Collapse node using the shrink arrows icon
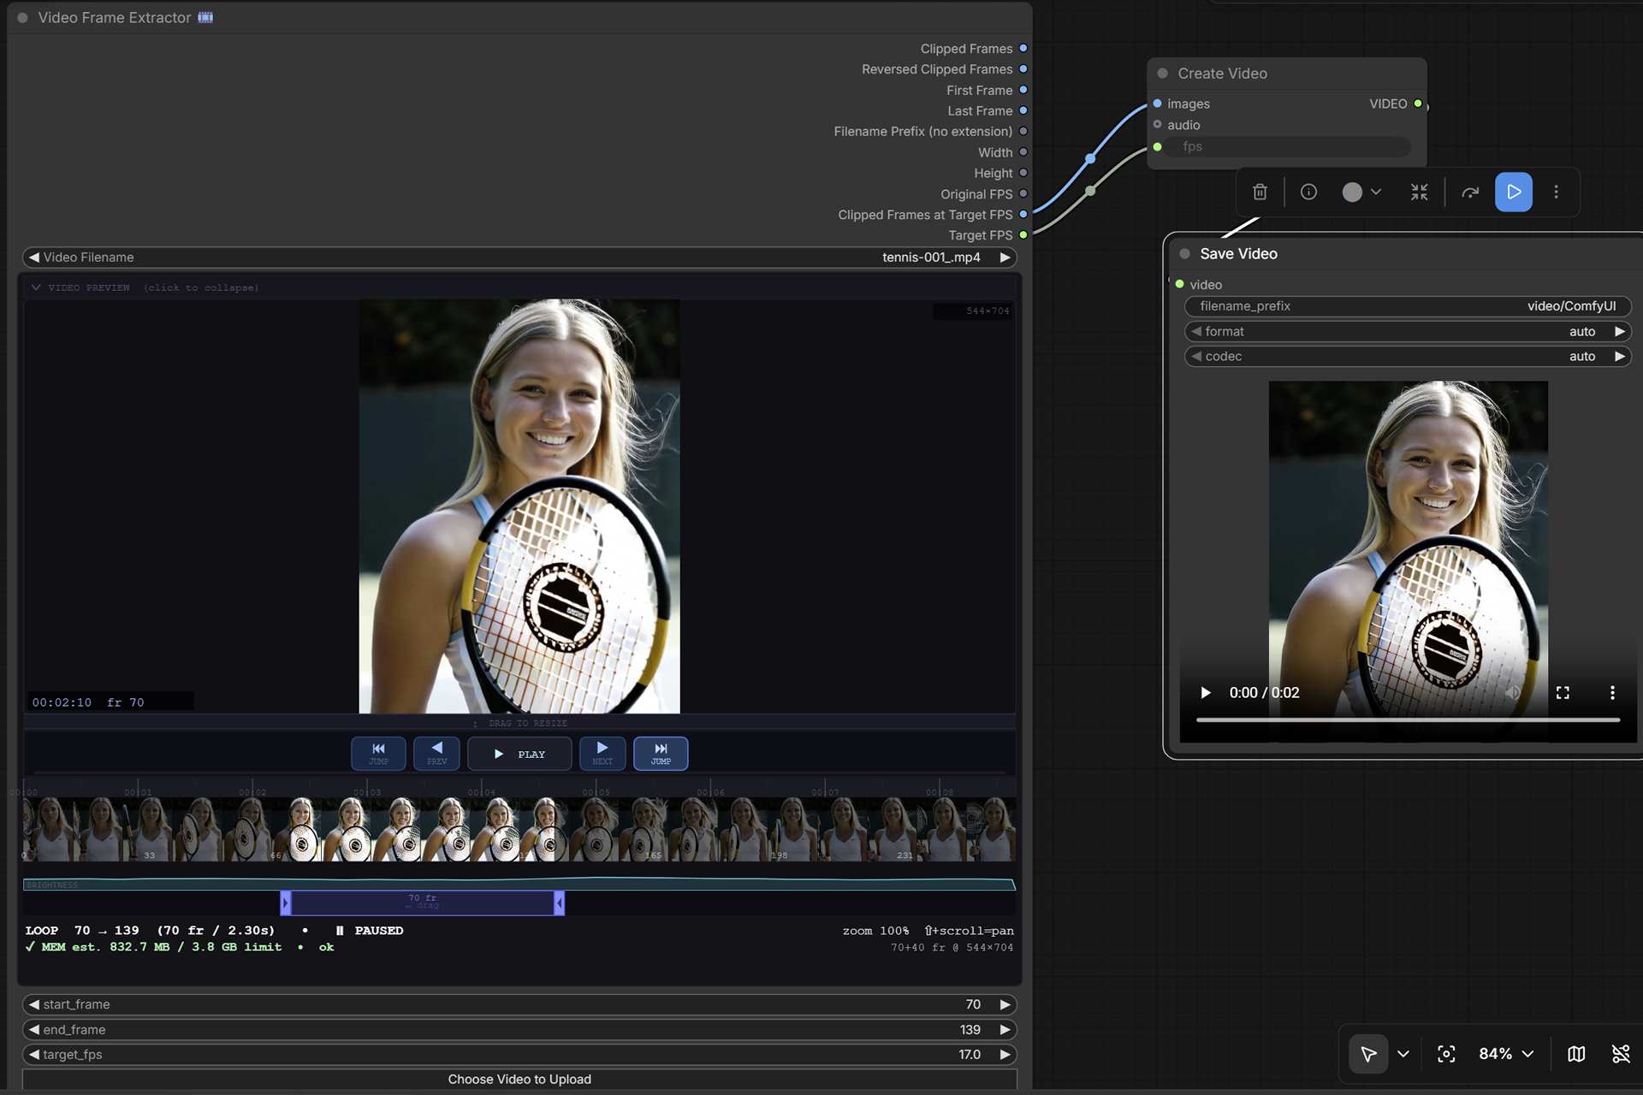The width and height of the screenshot is (1643, 1095). [1419, 192]
